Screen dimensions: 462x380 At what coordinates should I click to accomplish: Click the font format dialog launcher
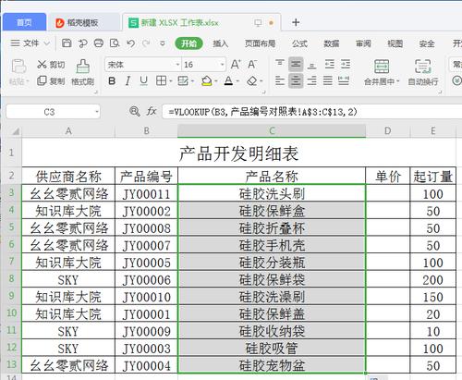pyautogui.click(x=263, y=92)
